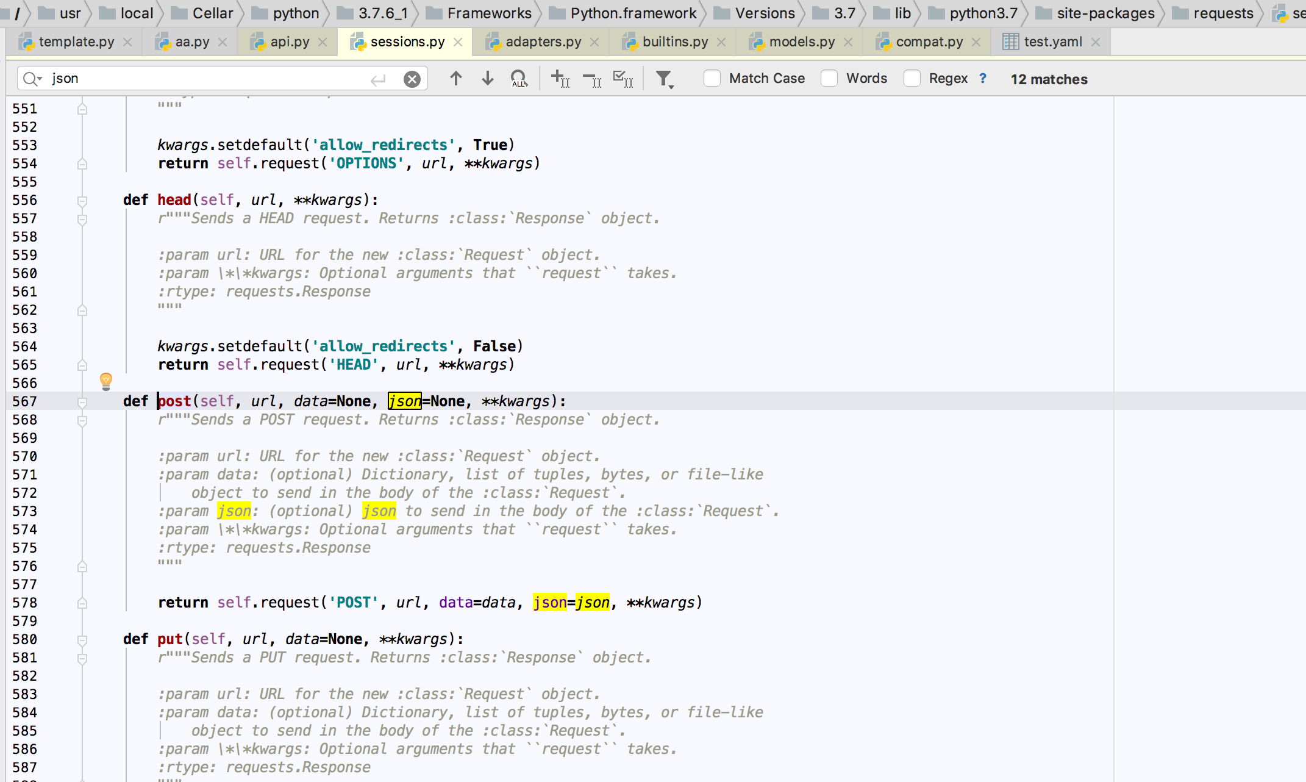Screen dimensions: 1306x782
Task: Jump to the next search occurrence
Action: 487,78
